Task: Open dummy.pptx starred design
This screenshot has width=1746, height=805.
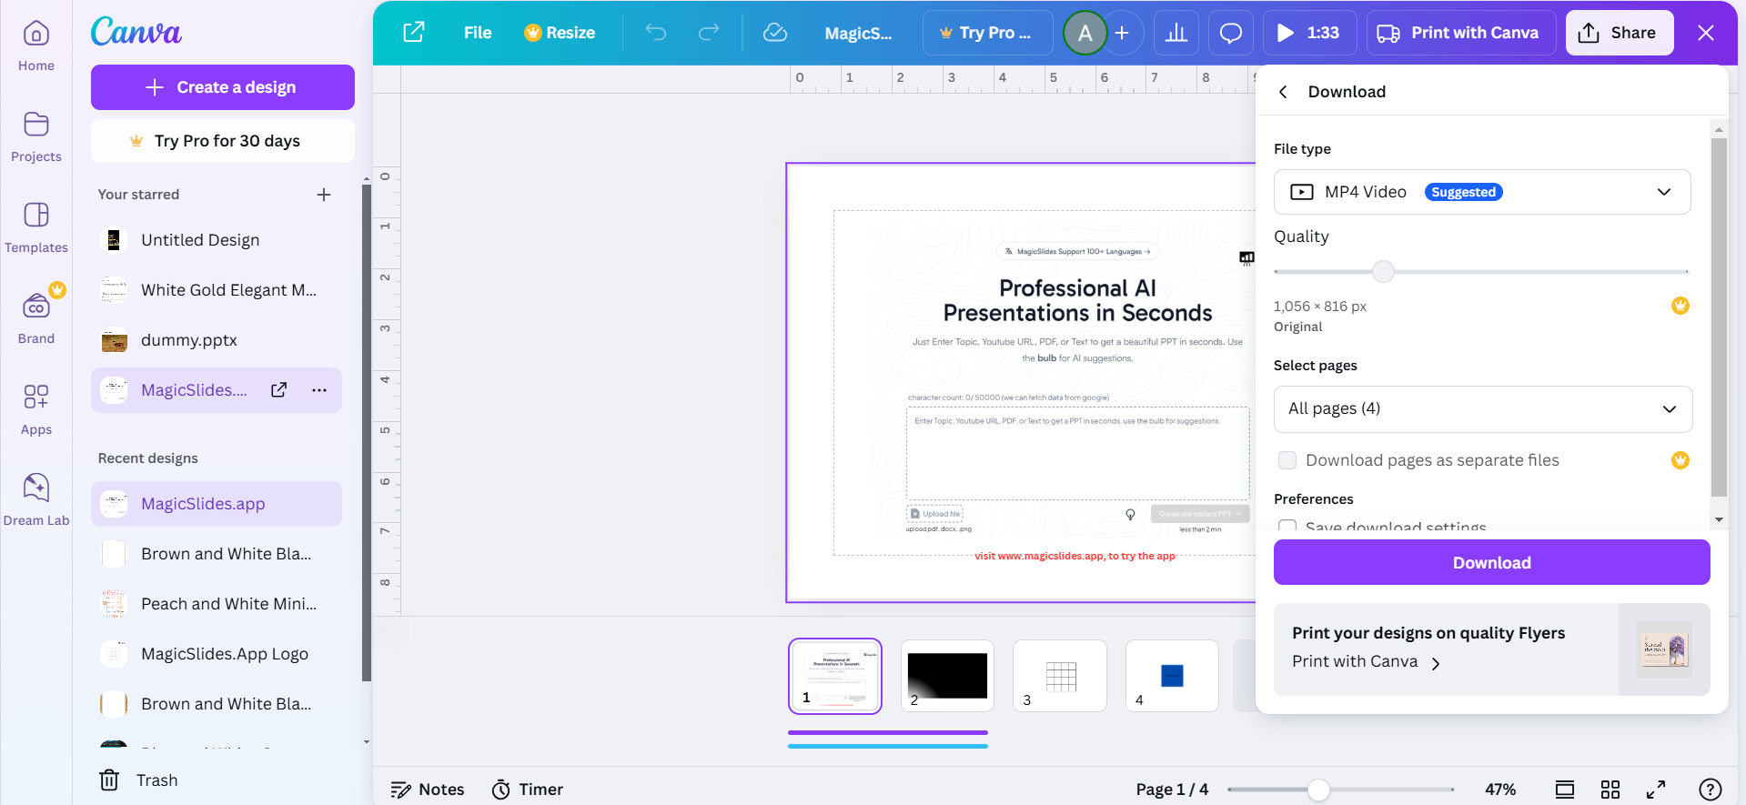Action: click(x=217, y=340)
